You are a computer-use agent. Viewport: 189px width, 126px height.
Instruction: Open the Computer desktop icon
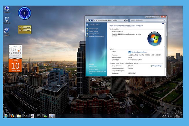[x=7, y=10]
